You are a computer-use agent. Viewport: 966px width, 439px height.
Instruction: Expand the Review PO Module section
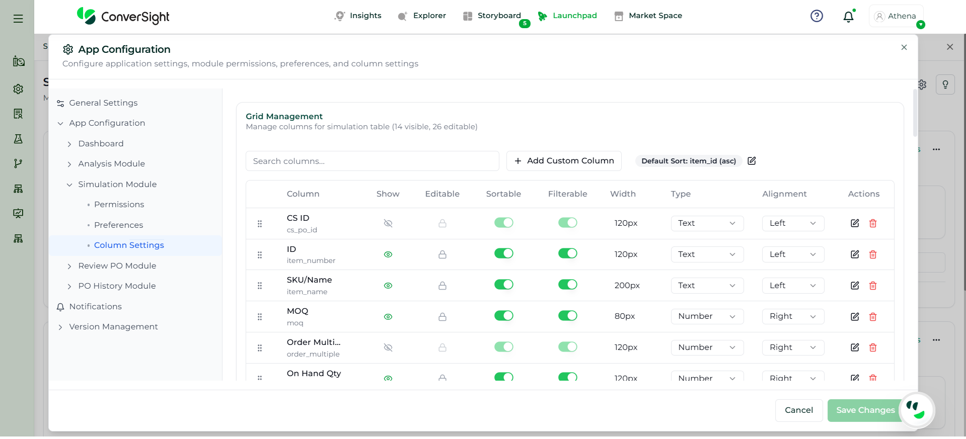click(x=117, y=266)
